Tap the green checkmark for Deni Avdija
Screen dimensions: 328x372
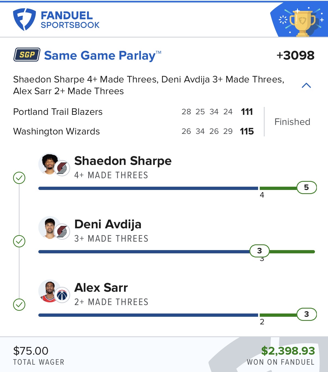[19, 241]
